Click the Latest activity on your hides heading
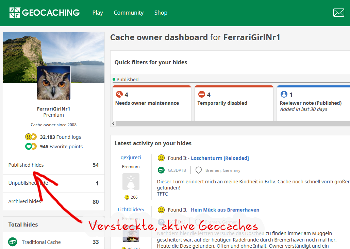The width and height of the screenshot is (350, 249). pyautogui.click(x=153, y=143)
